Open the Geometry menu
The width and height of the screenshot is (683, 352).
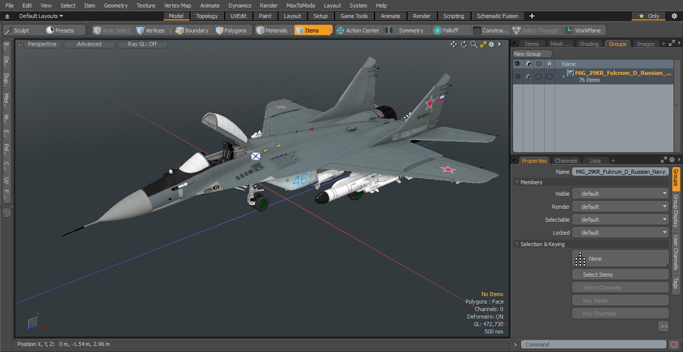(115, 5)
